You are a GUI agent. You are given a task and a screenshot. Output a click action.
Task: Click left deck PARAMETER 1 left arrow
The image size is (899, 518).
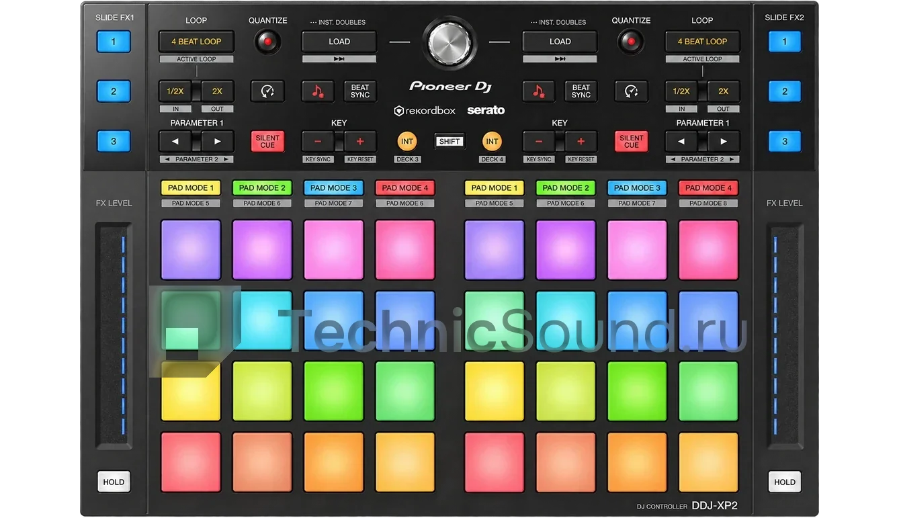175,141
